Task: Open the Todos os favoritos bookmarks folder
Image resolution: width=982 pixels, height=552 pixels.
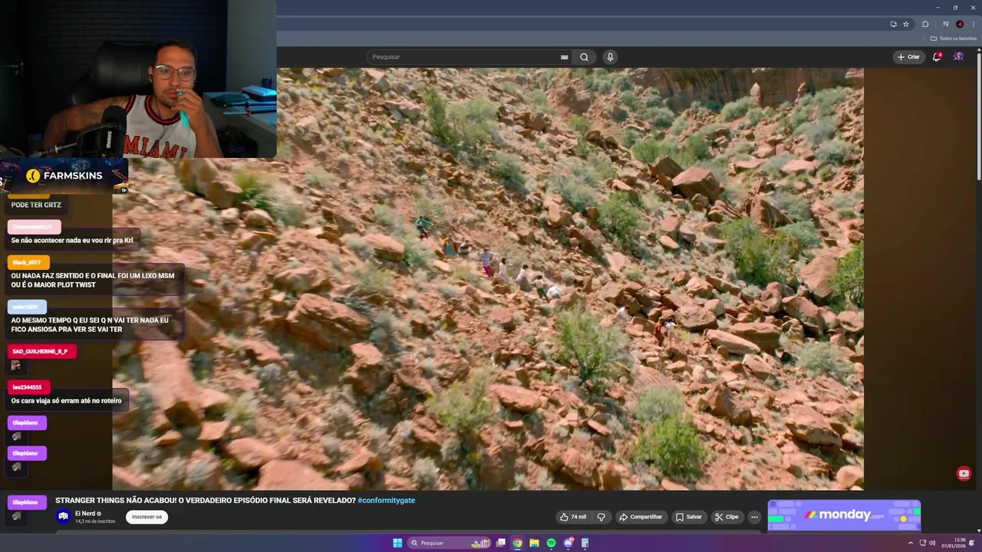Action: [x=953, y=38]
